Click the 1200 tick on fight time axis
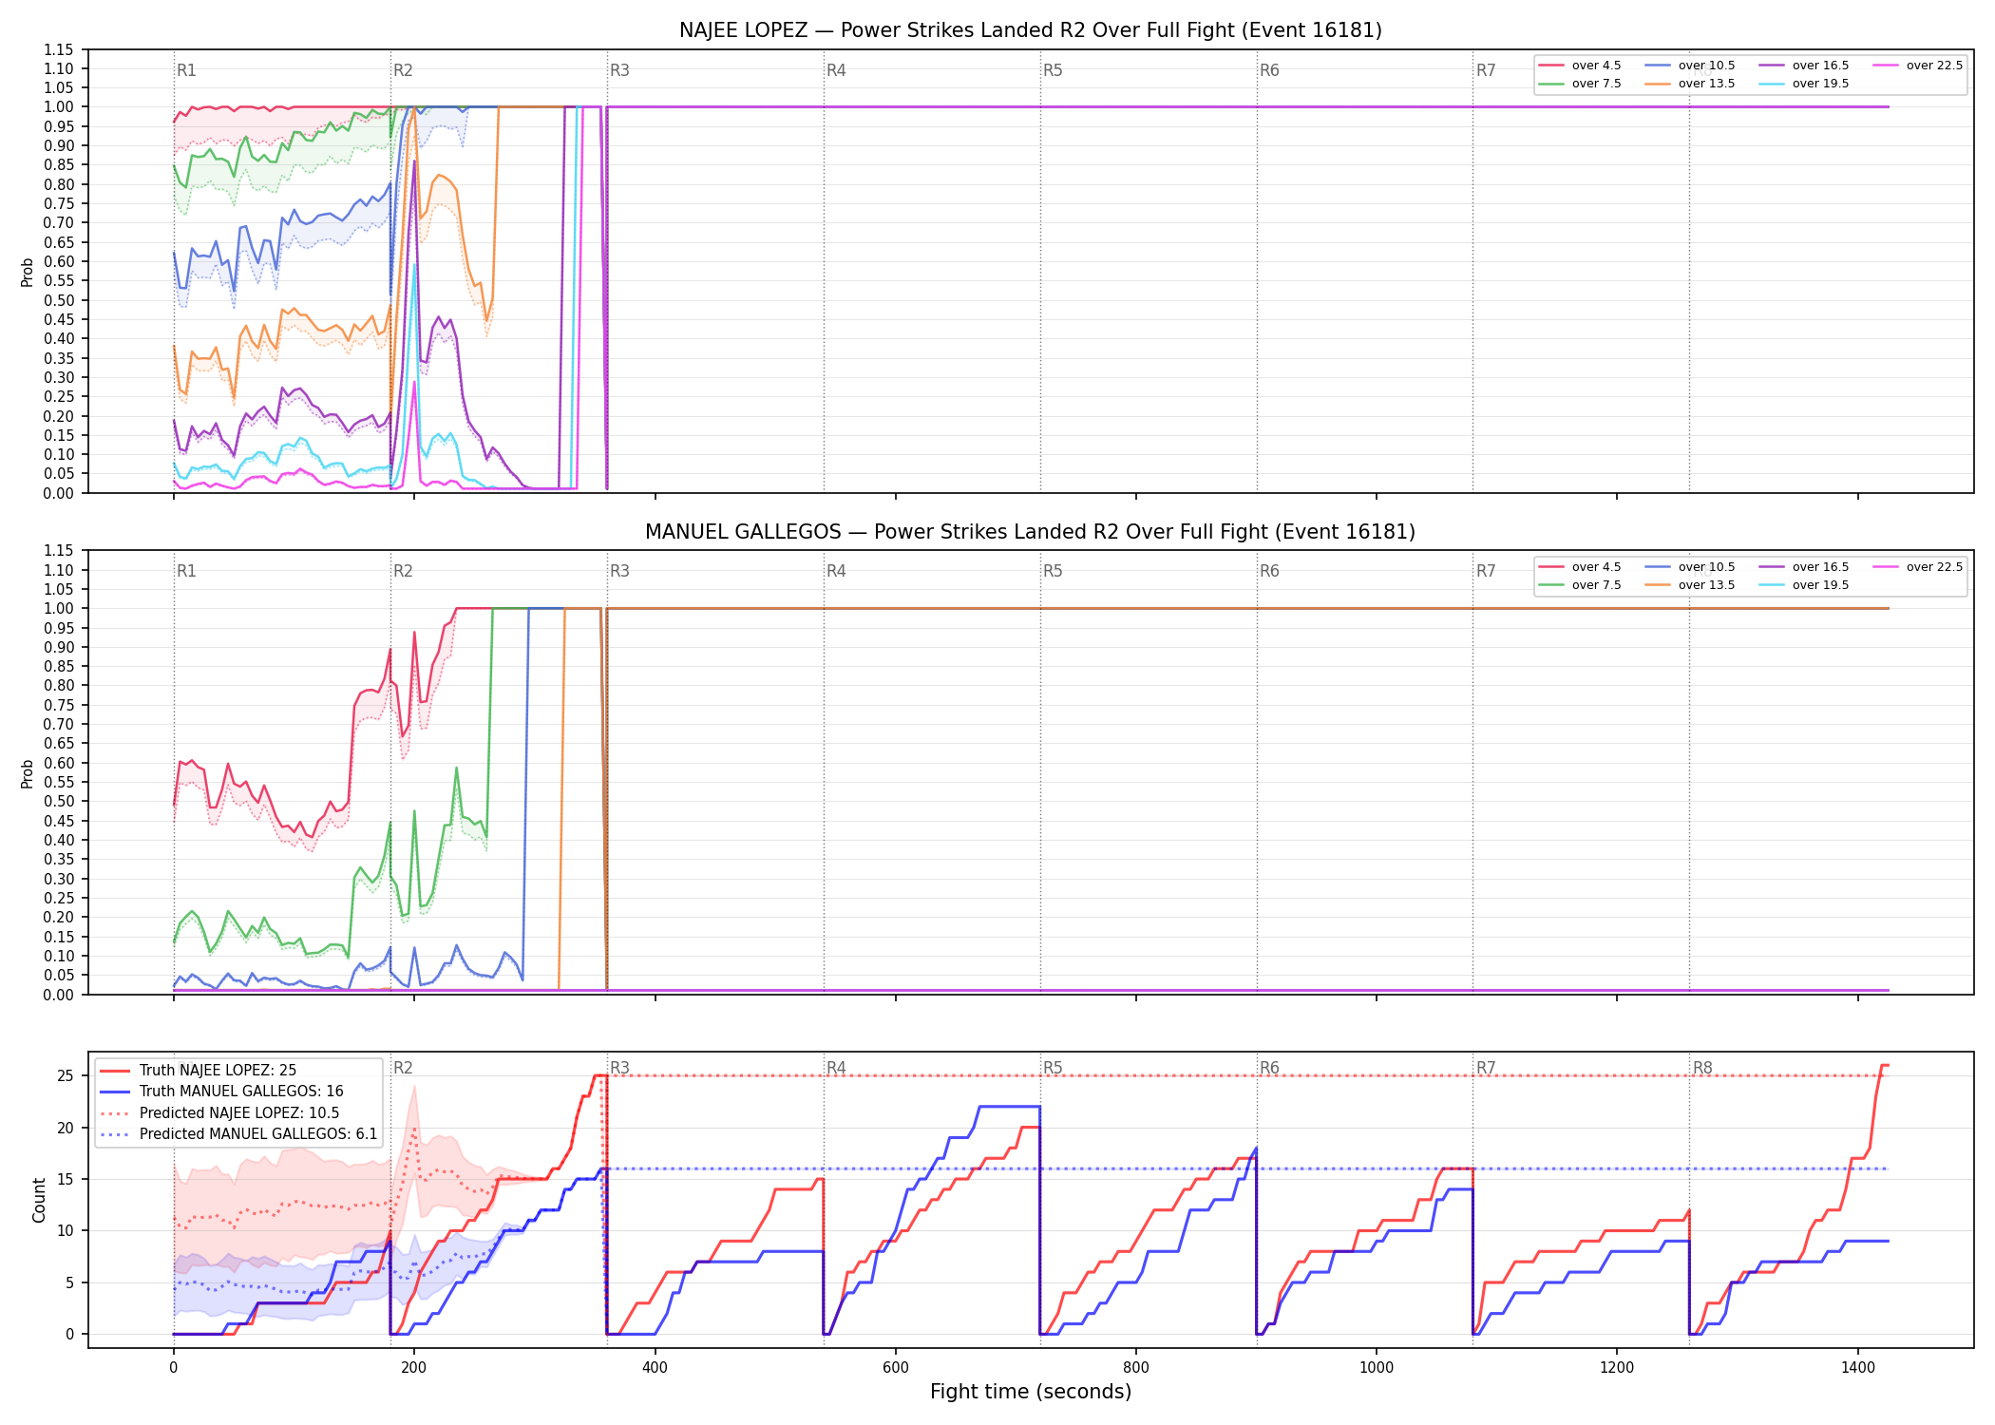 pyautogui.click(x=1617, y=1368)
